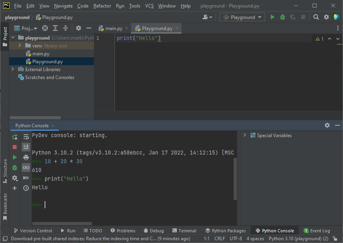Toggle Show Variables glasses icon
The width and height of the screenshot is (343, 243).
[26, 168]
